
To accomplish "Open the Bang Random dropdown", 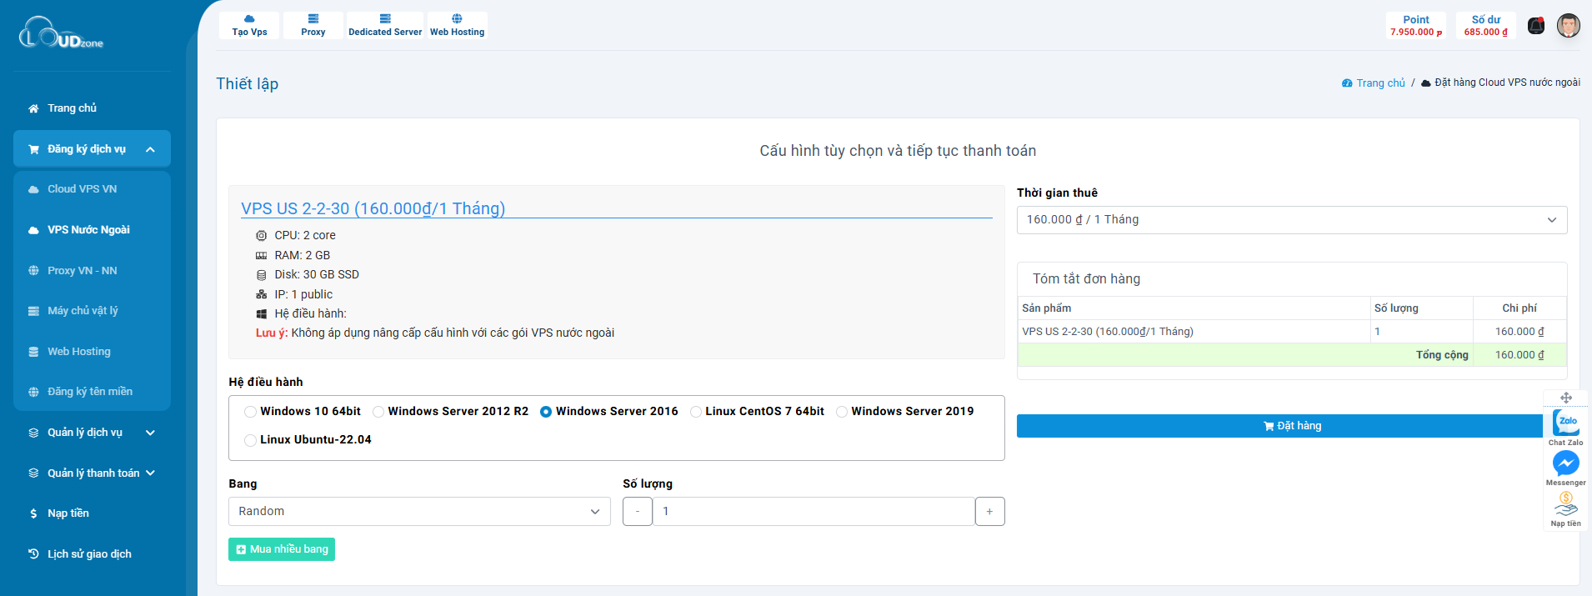I will coord(419,512).
